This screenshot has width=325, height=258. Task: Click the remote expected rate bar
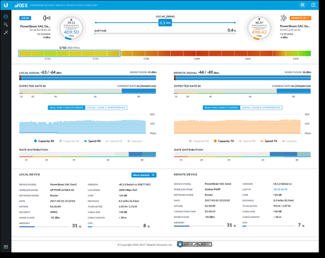[x=242, y=91]
